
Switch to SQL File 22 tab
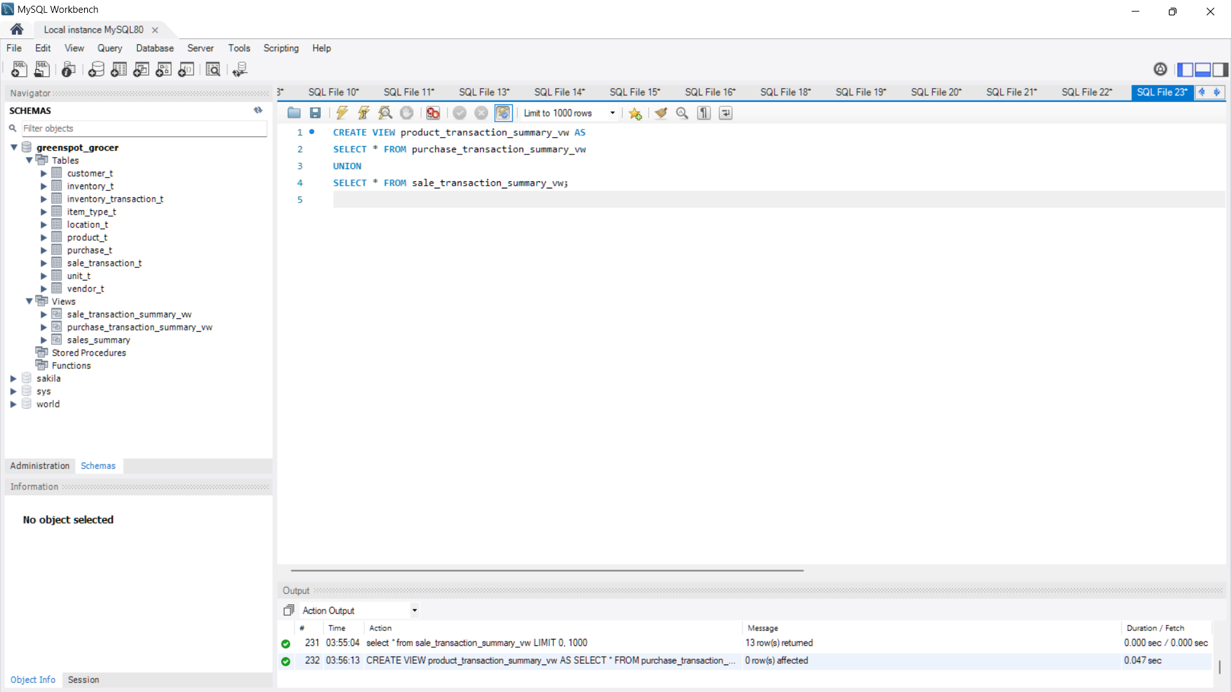click(x=1087, y=92)
